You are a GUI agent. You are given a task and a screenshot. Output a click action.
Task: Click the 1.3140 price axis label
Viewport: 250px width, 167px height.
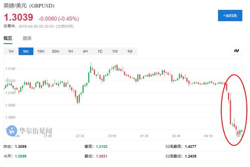coord(10,68)
